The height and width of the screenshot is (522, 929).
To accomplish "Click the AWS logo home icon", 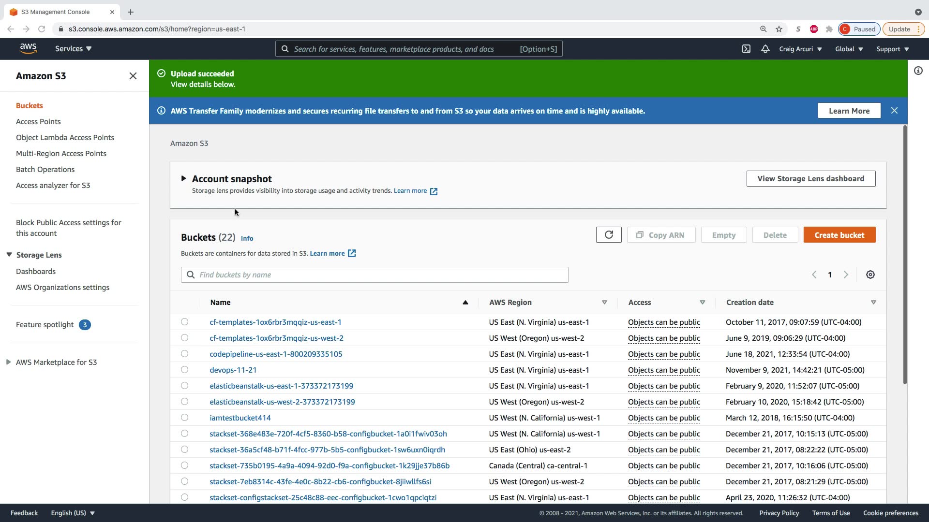I will pyautogui.click(x=28, y=49).
